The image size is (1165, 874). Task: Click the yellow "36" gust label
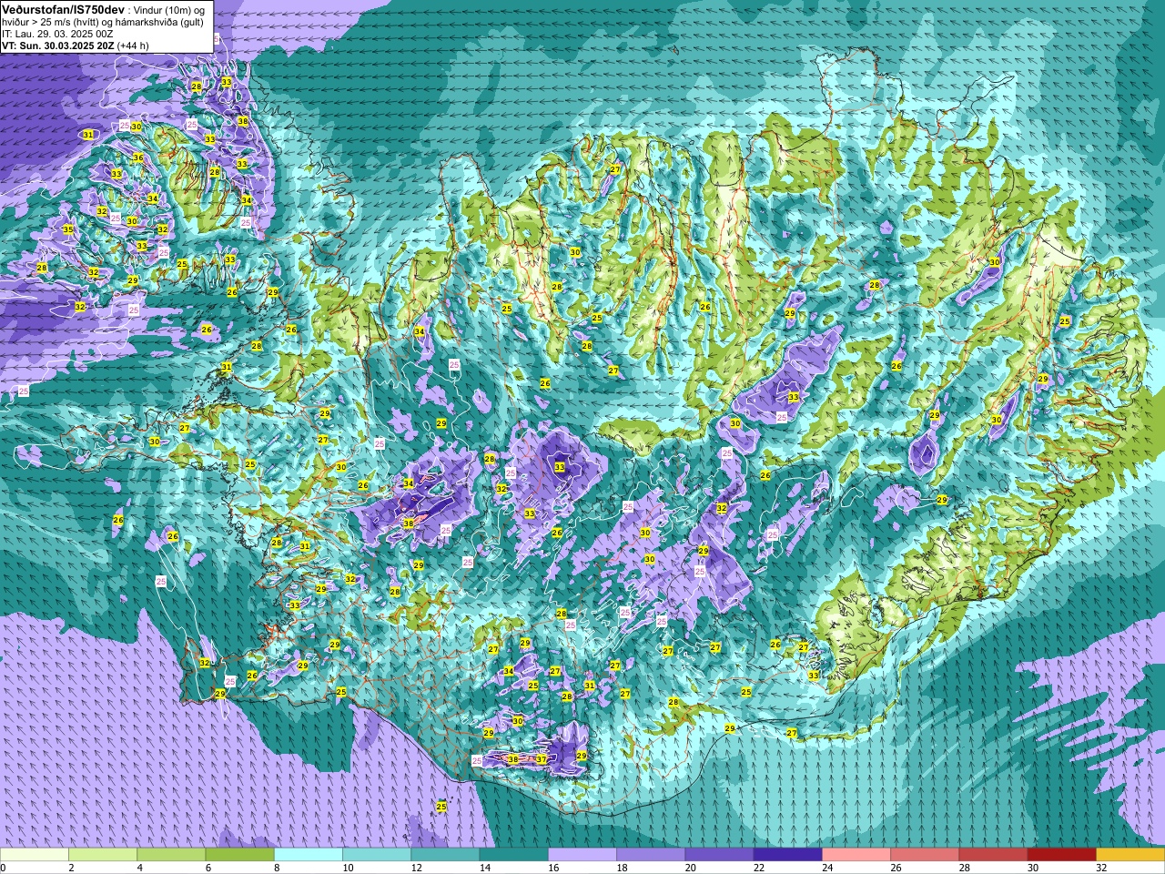138,158
